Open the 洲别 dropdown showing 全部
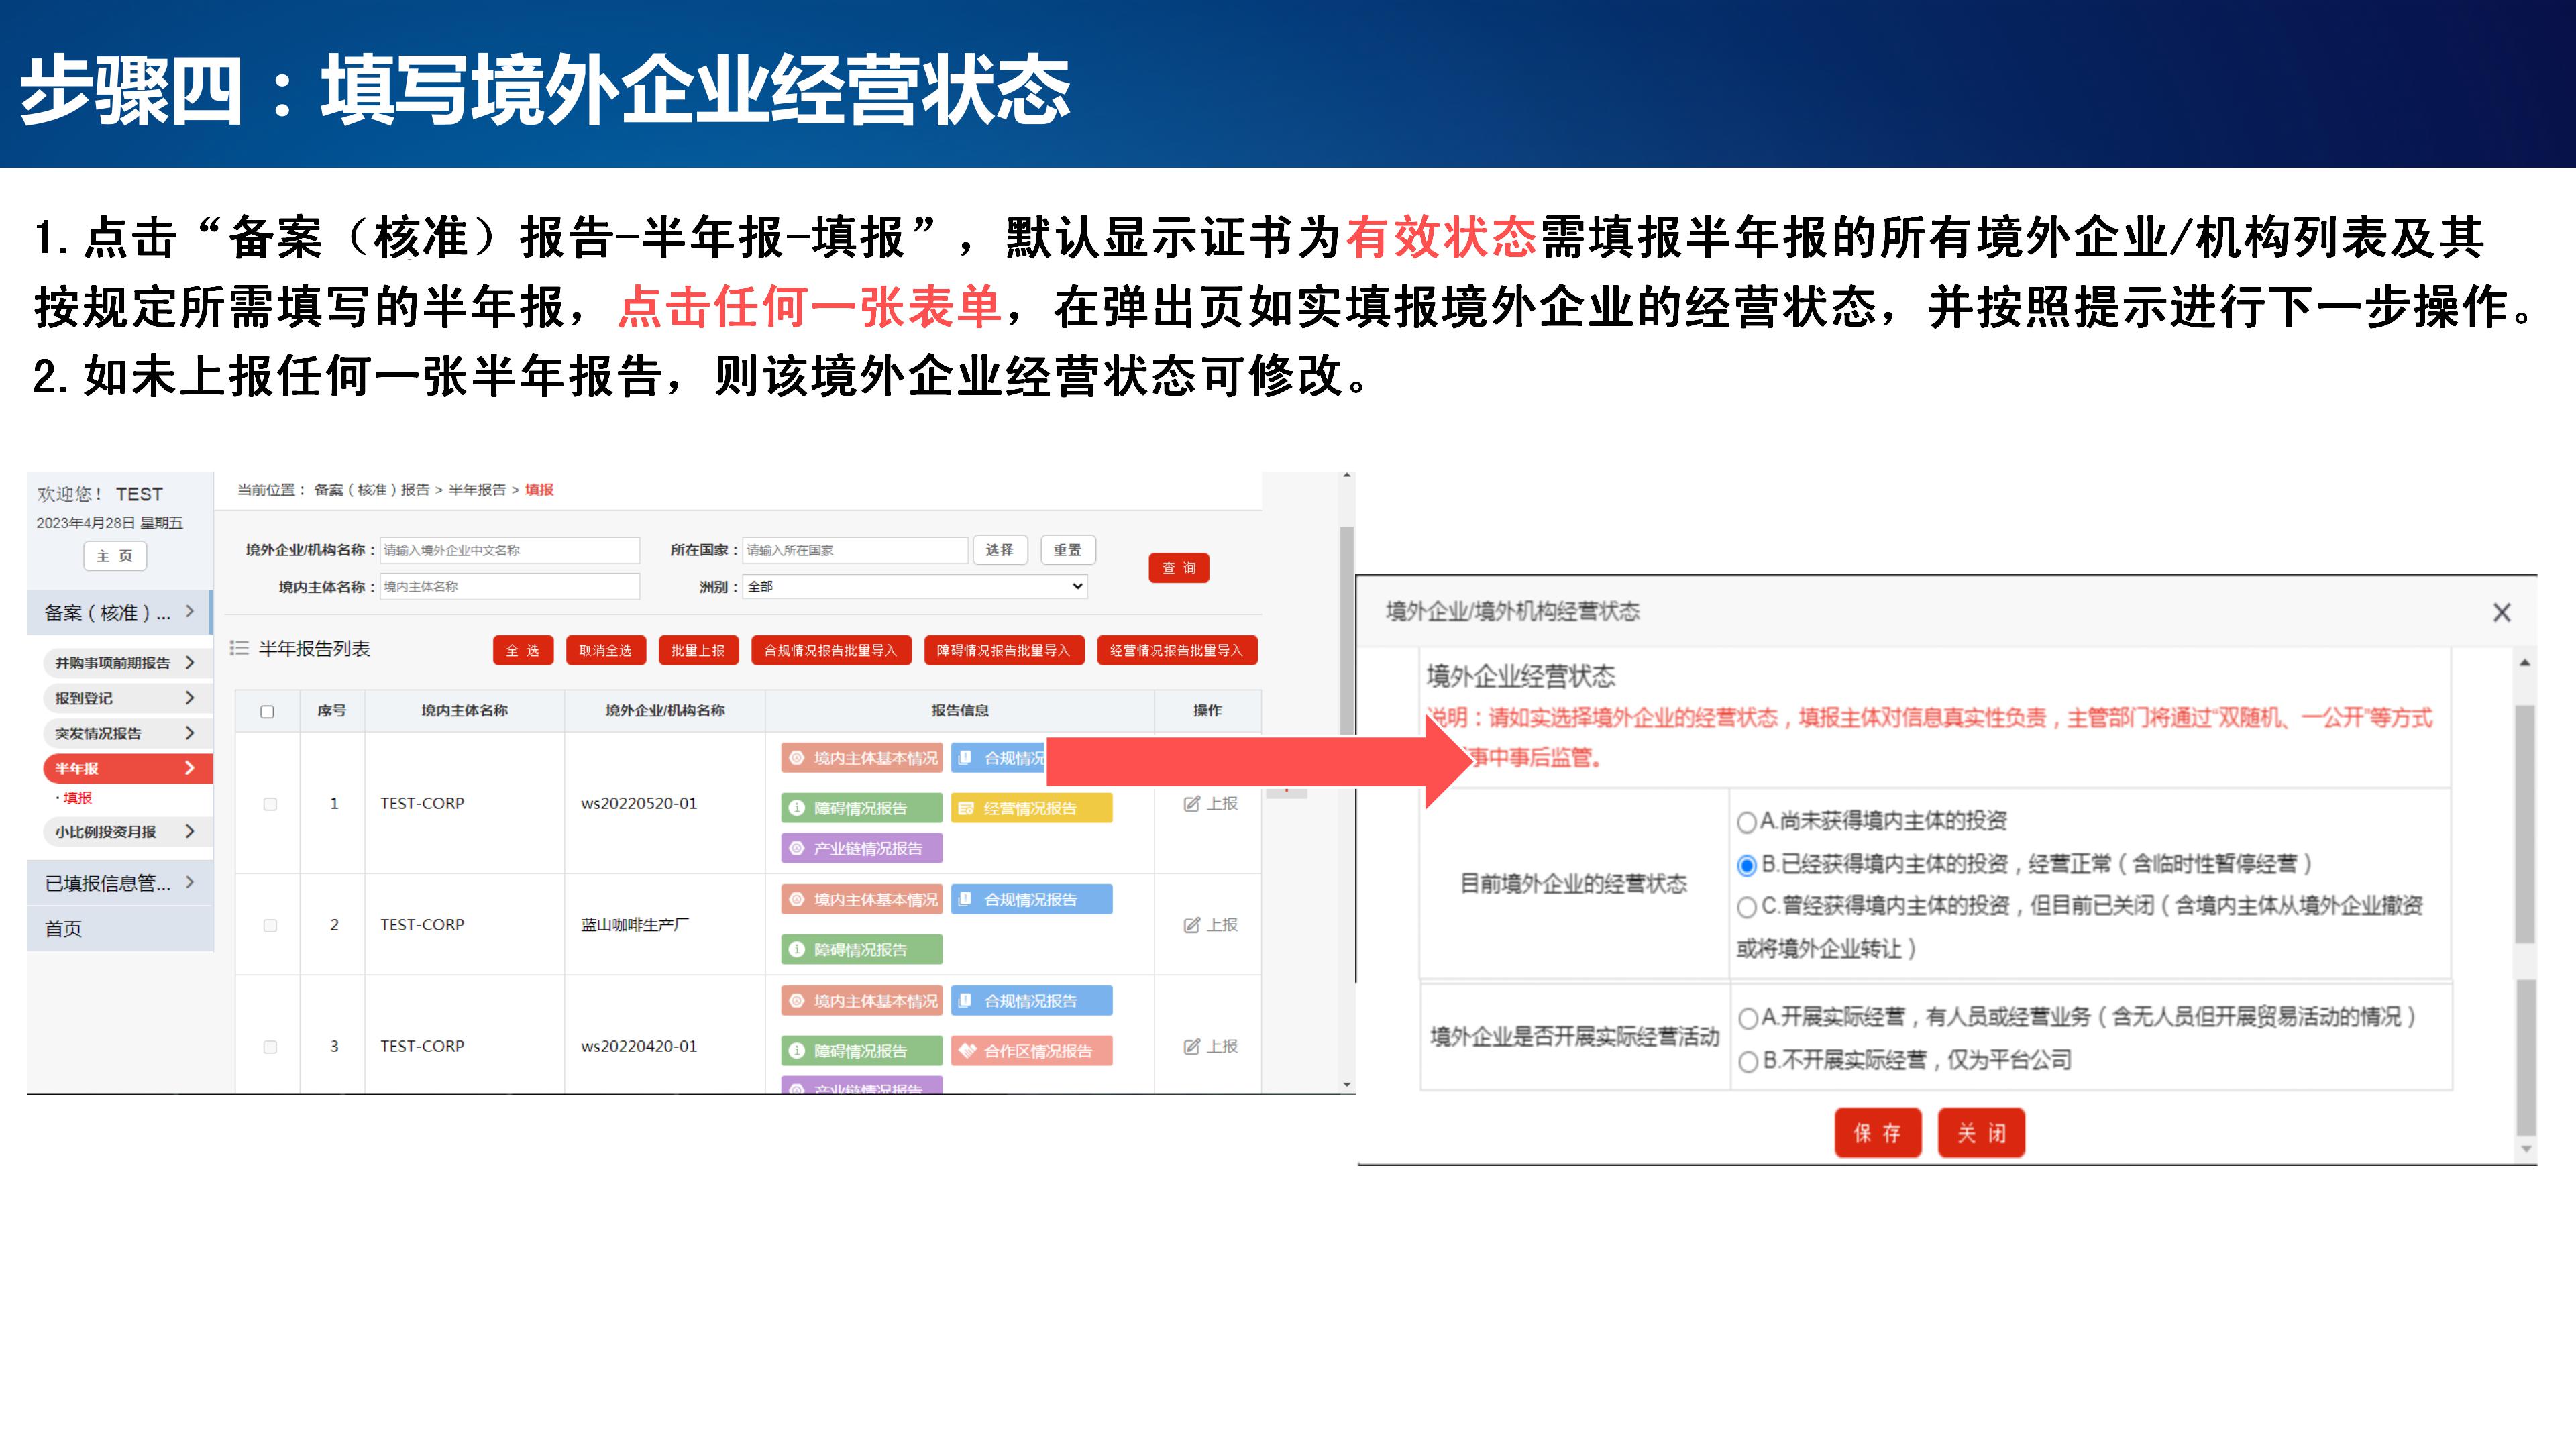 [x=914, y=587]
